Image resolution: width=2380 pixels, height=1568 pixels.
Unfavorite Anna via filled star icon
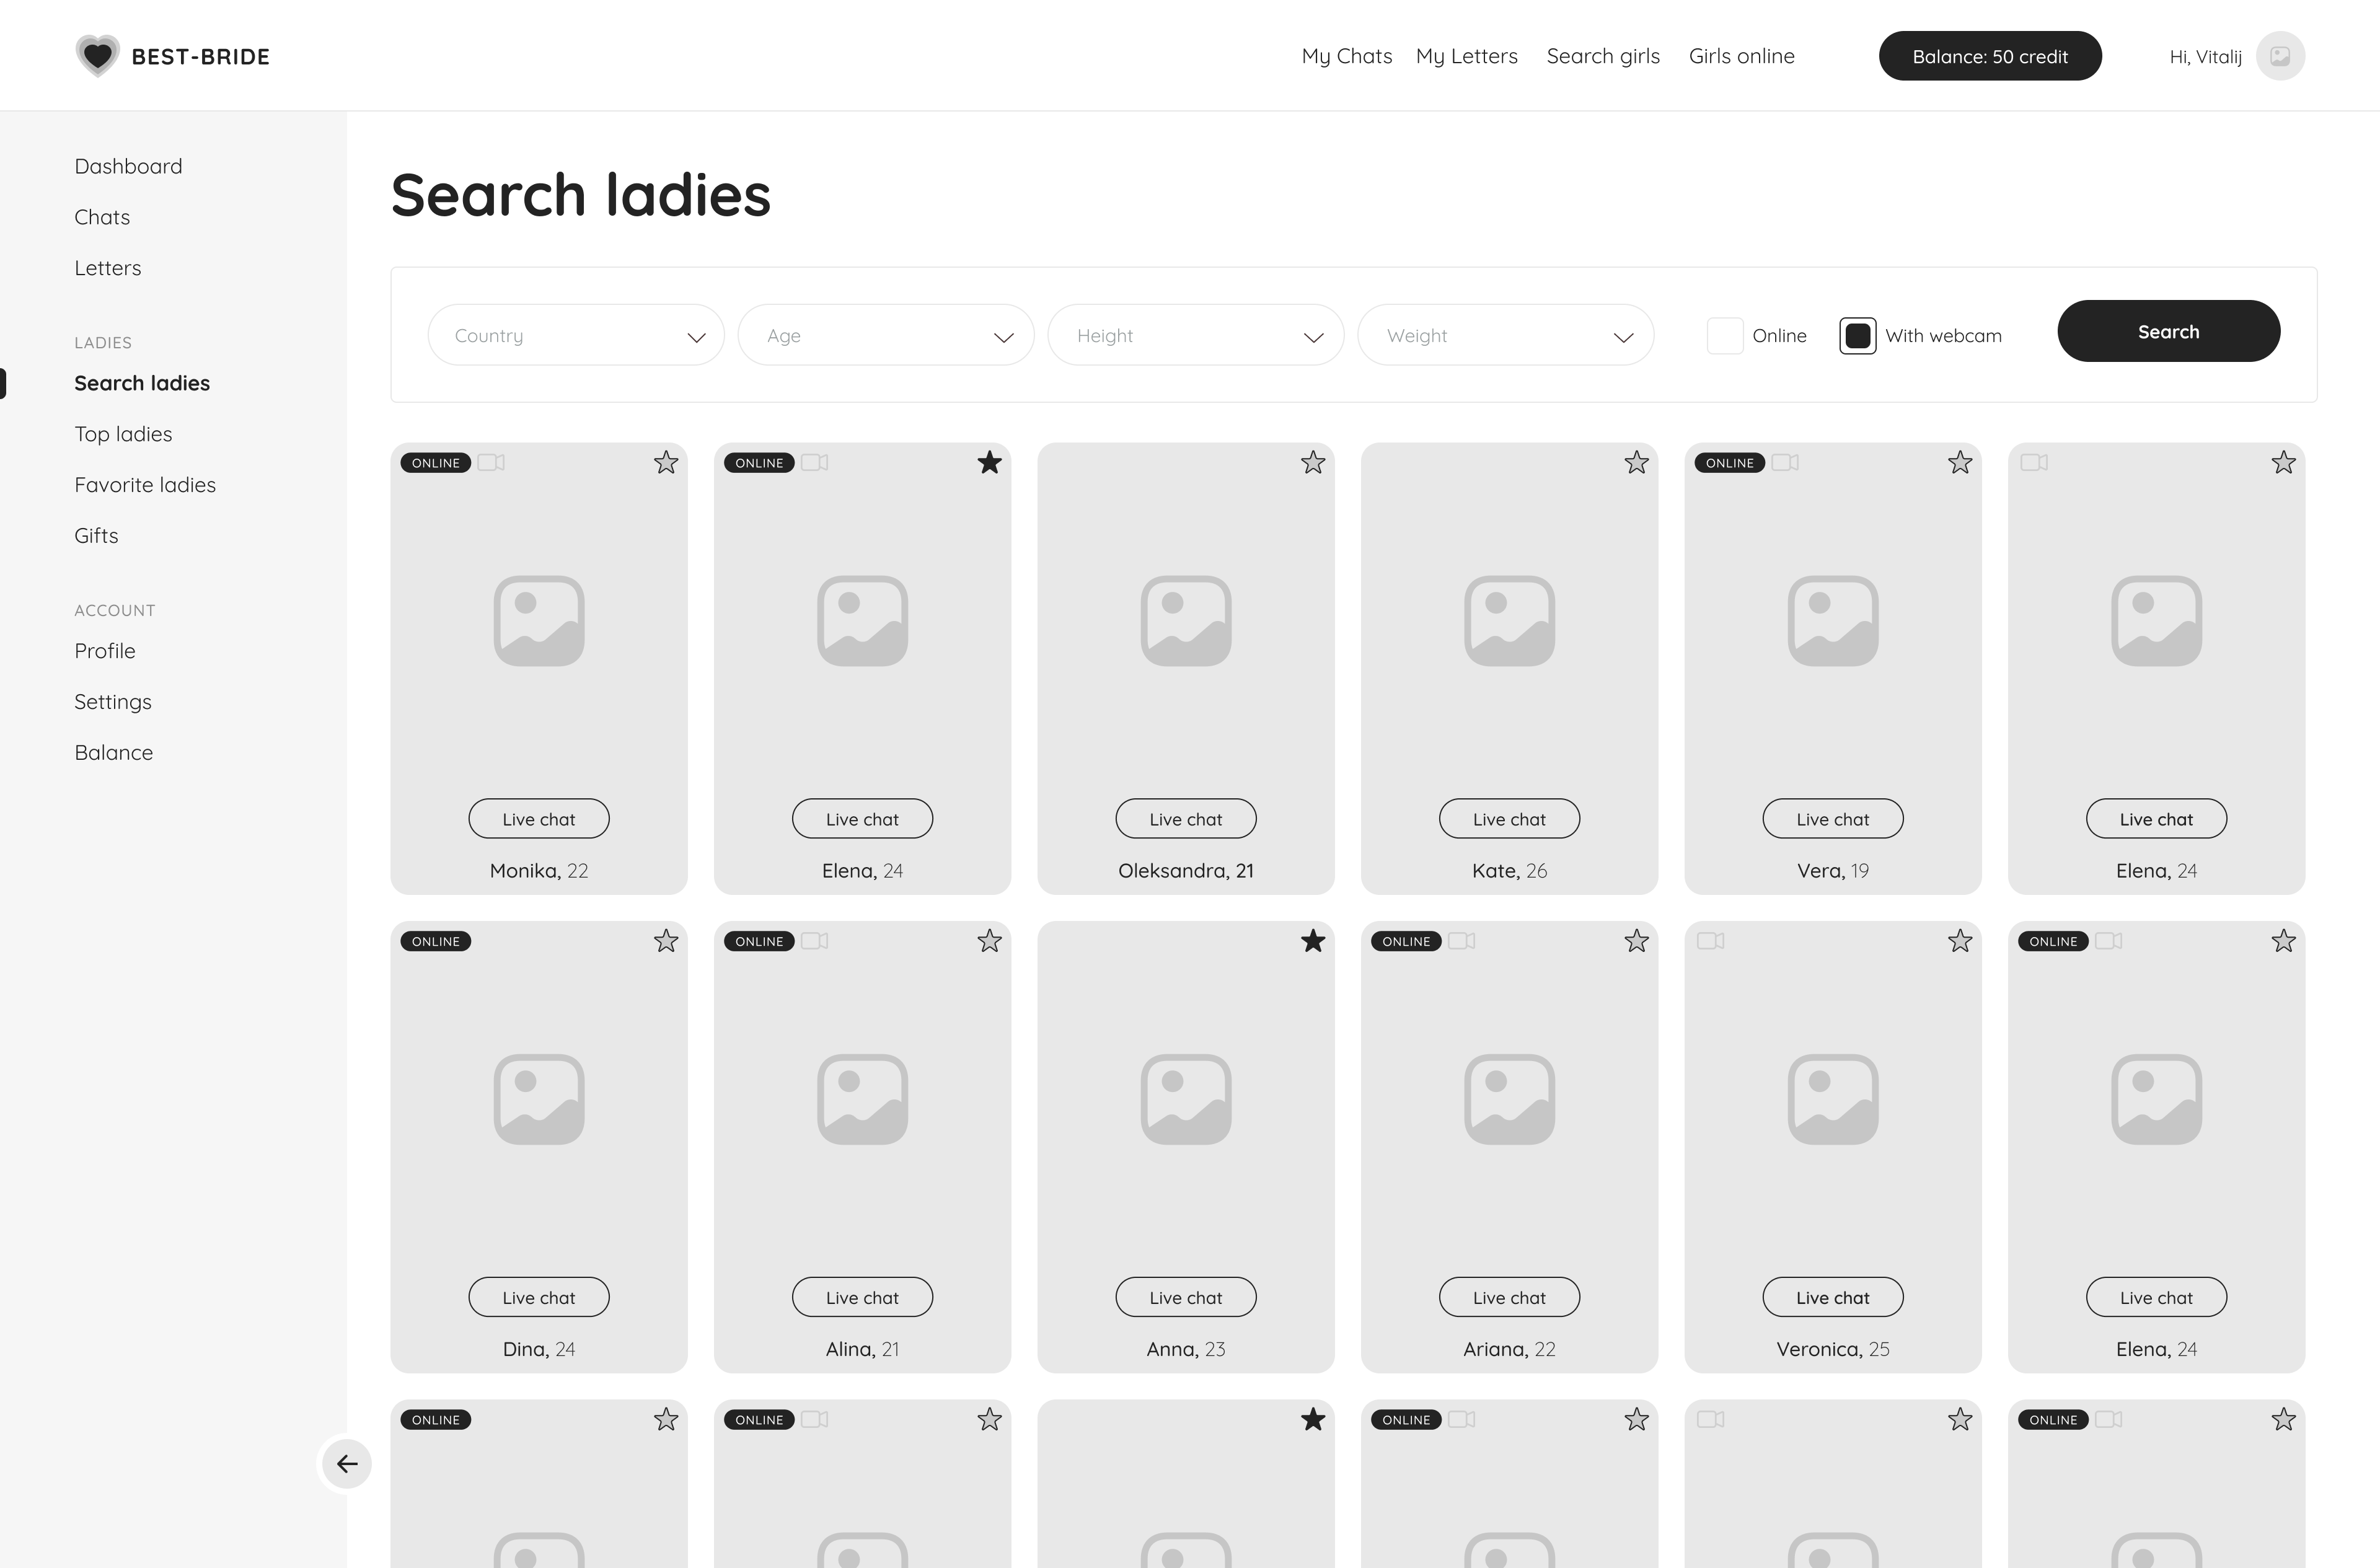pos(1313,941)
